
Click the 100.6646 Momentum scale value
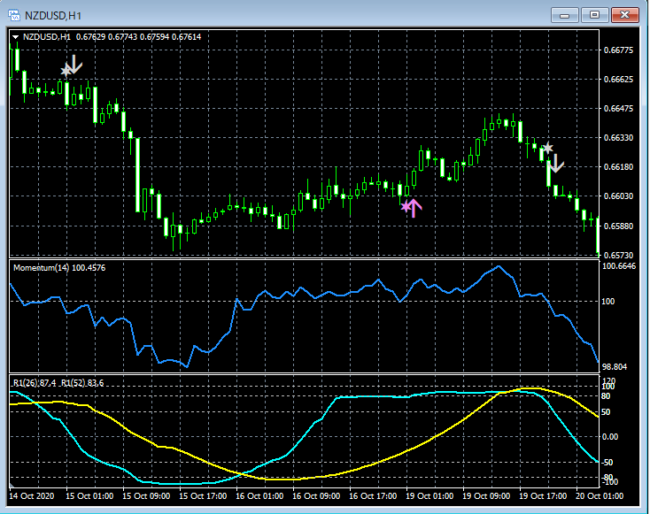[620, 265]
